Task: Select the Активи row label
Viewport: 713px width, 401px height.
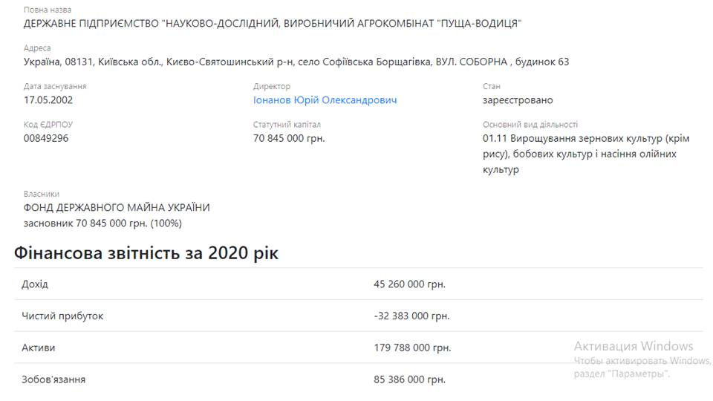Action: click(38, 348)
